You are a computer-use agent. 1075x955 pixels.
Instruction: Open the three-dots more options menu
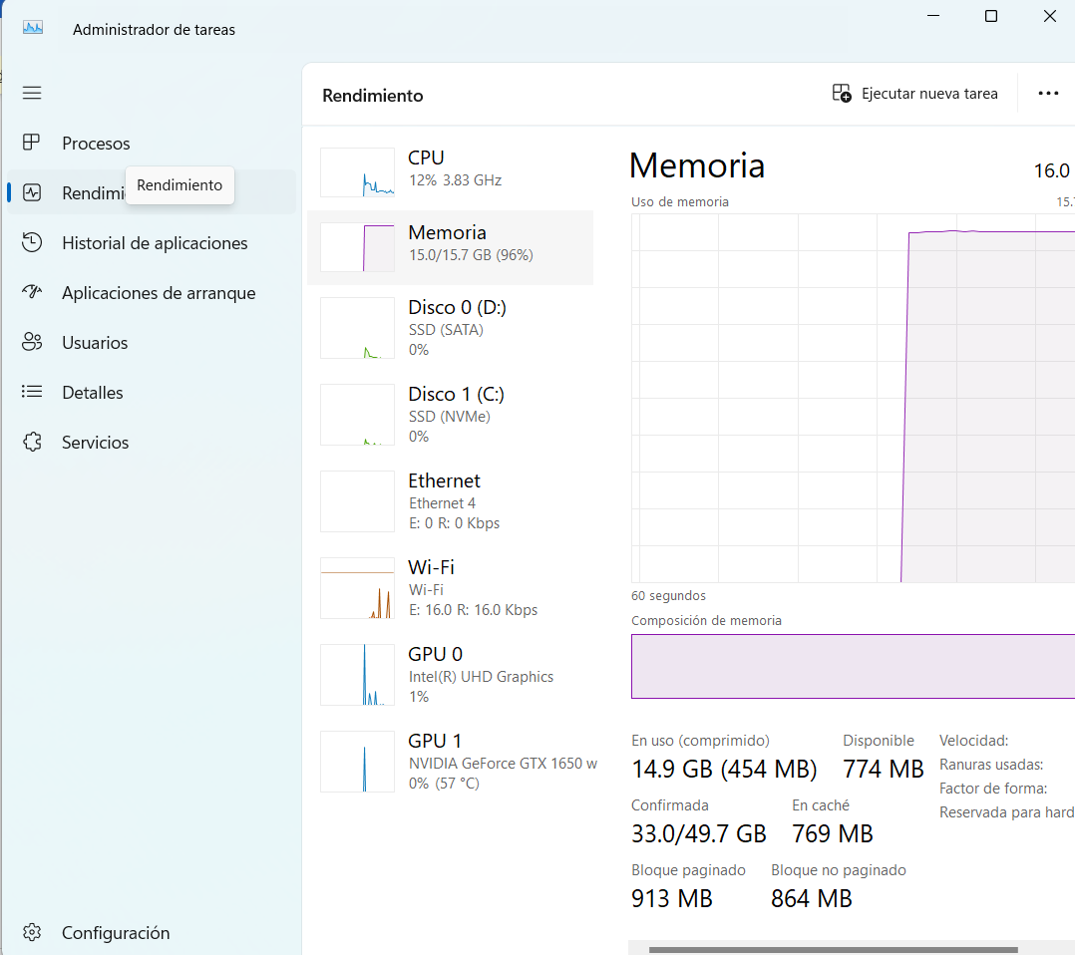tap(1047, 94)
